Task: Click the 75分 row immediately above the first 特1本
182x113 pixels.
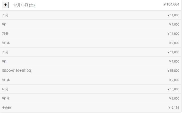Action: pos(5,34)
